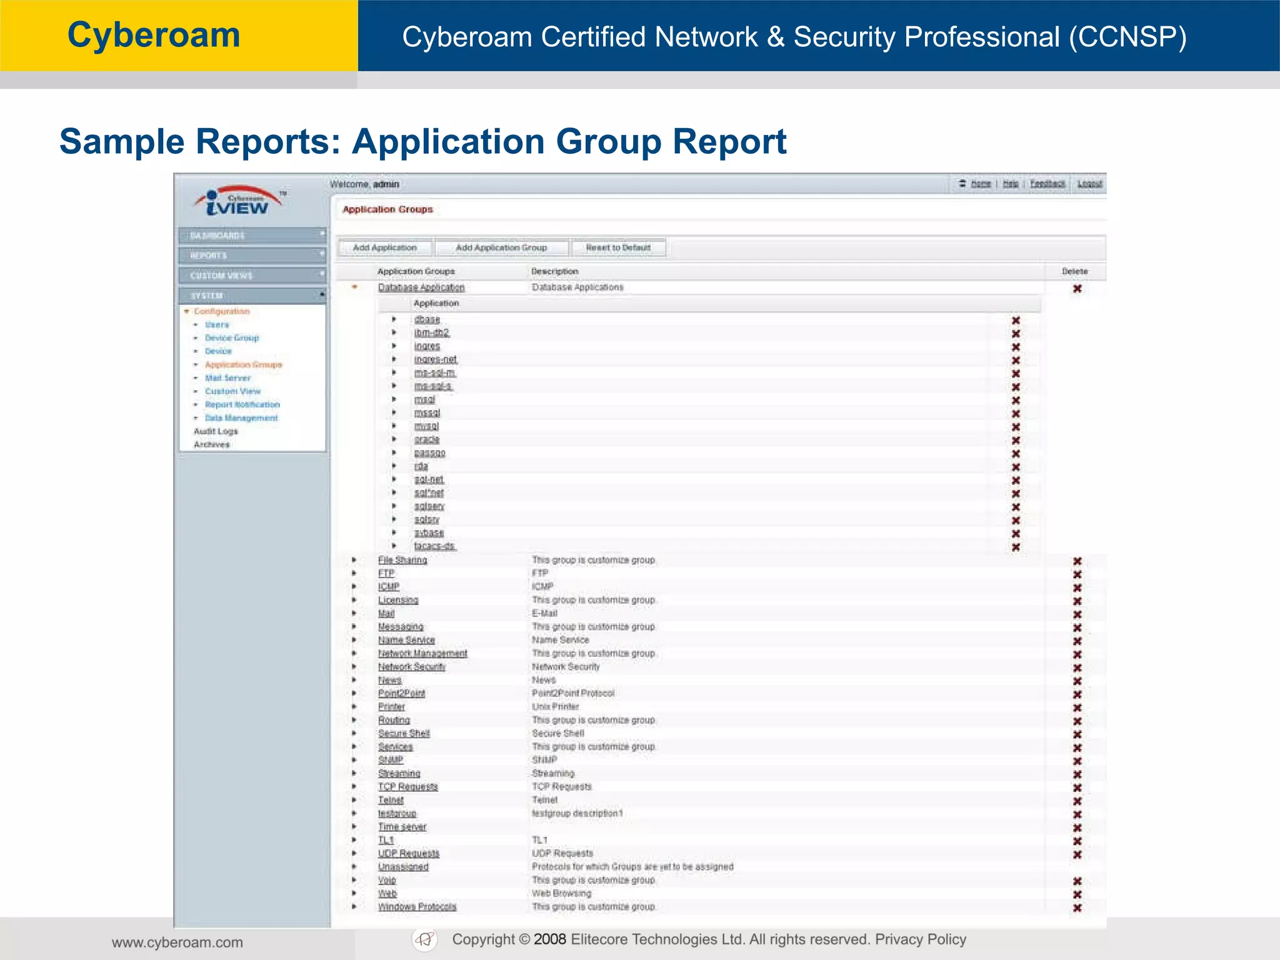
Task: Delete the File Sharing group
Action: (x=1077, y=561)
